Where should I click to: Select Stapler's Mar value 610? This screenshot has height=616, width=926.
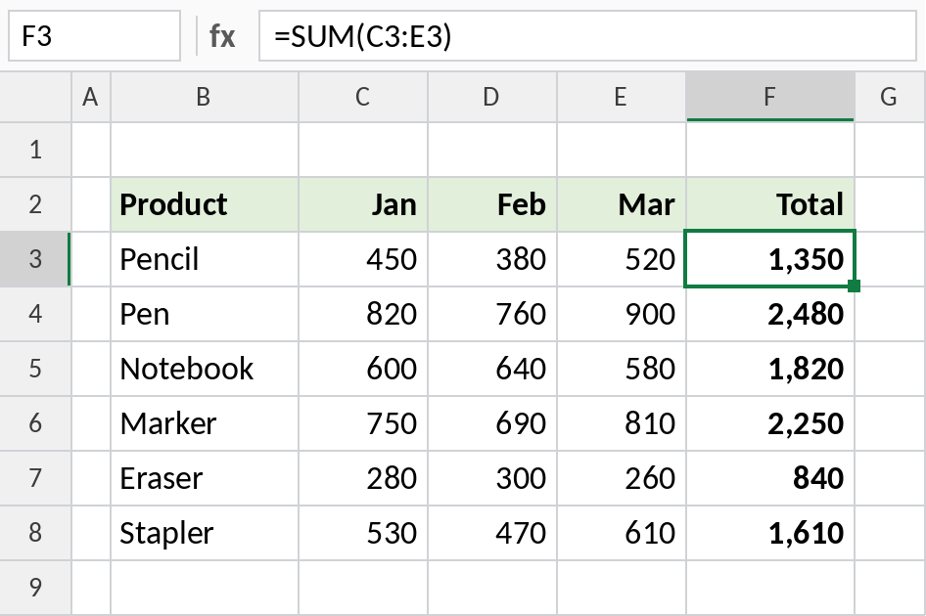tap(622, 533)
